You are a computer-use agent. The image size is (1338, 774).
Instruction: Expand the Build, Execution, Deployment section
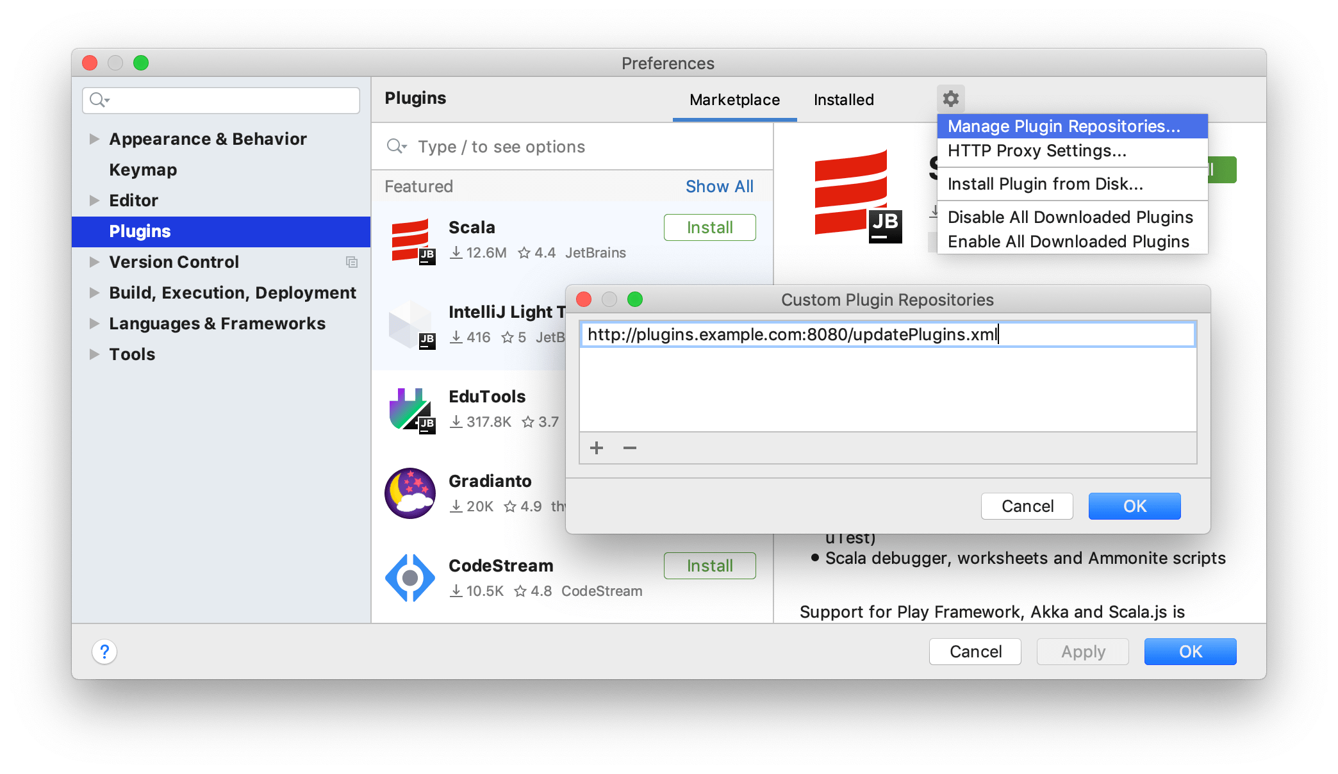[x=93, y=292]
